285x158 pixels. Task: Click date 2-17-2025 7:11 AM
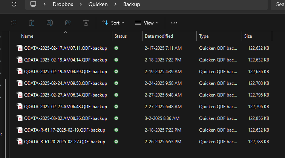[x=163, y=48]
